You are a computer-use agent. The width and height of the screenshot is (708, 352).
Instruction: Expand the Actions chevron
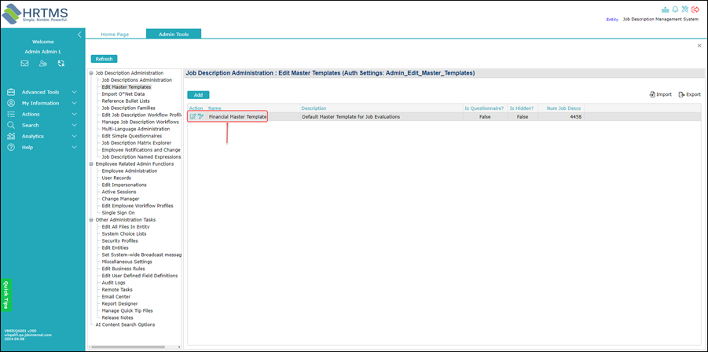coord(75,114)
